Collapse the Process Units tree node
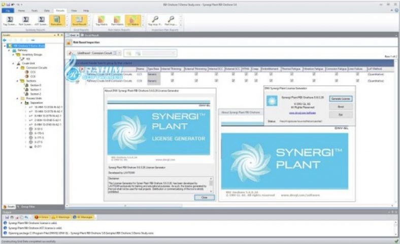The height and width of the screenshot is (244, 400). point(17,98)
